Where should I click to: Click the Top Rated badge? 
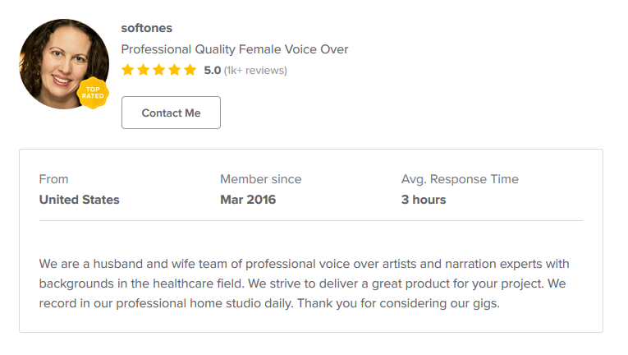93,93
